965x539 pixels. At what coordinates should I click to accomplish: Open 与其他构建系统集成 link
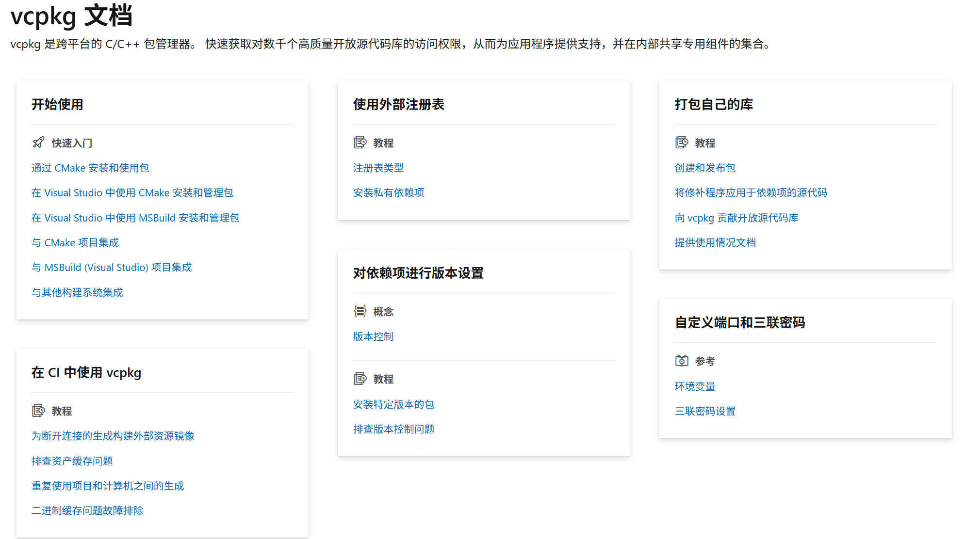pyautogui.click(x=77, y=292)
